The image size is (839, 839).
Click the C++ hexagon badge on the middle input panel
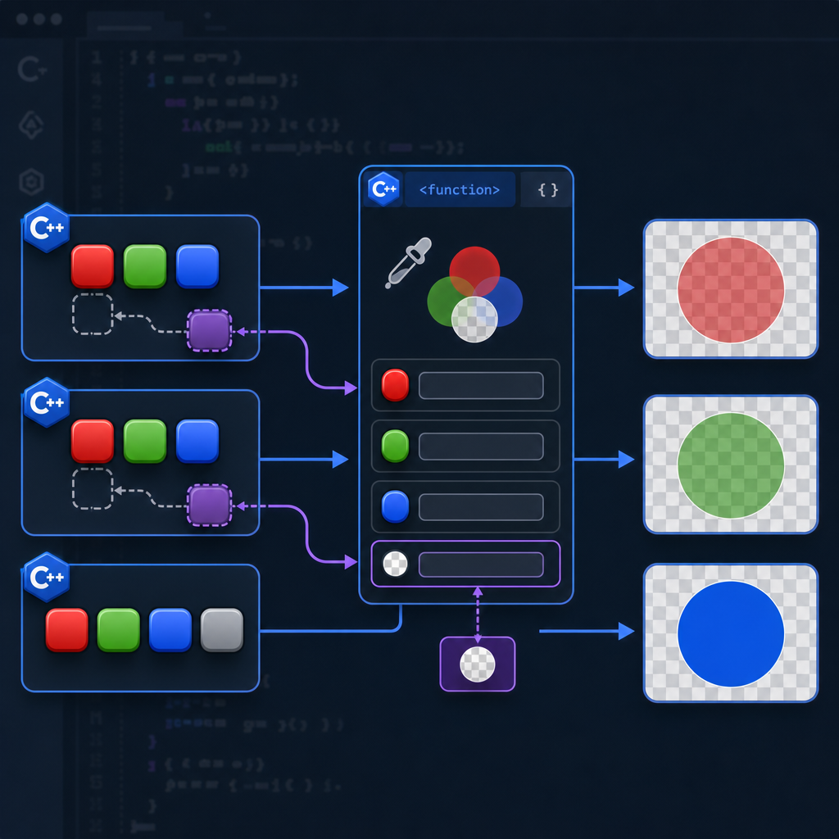coord(47,402)
